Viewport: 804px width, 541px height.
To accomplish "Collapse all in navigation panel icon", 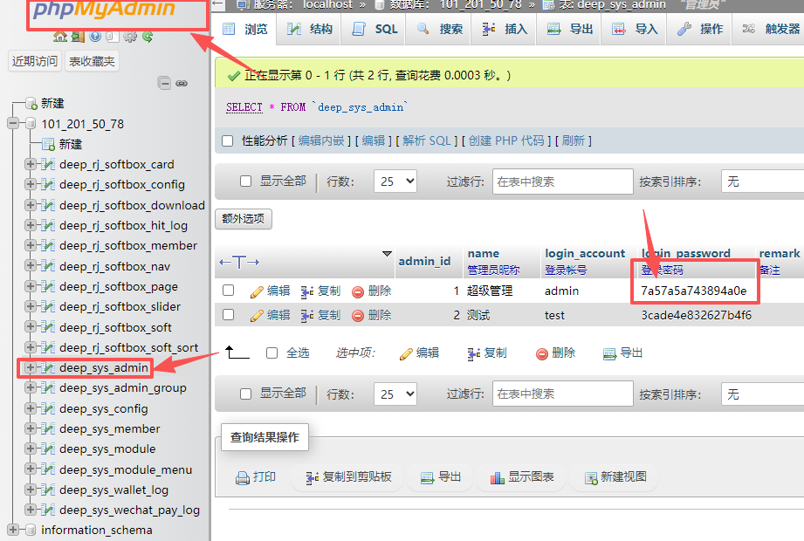I will tap(165, 83).
